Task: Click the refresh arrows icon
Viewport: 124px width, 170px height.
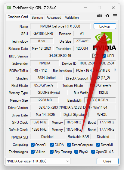Action: (x=107, y=16)
